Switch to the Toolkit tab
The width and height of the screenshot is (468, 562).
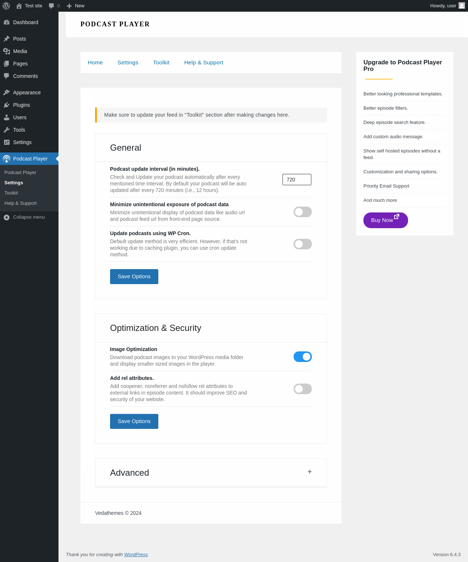(x=161, y=63)
